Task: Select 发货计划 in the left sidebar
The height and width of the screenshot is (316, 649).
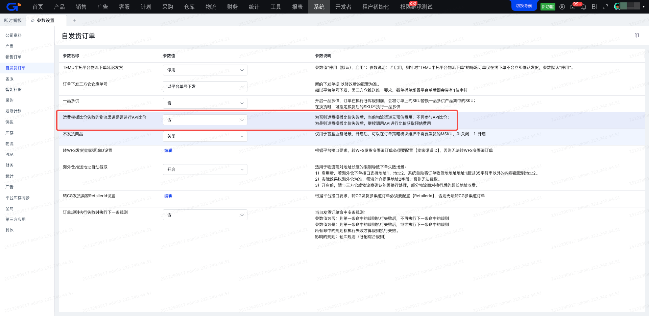Action: 27,111
